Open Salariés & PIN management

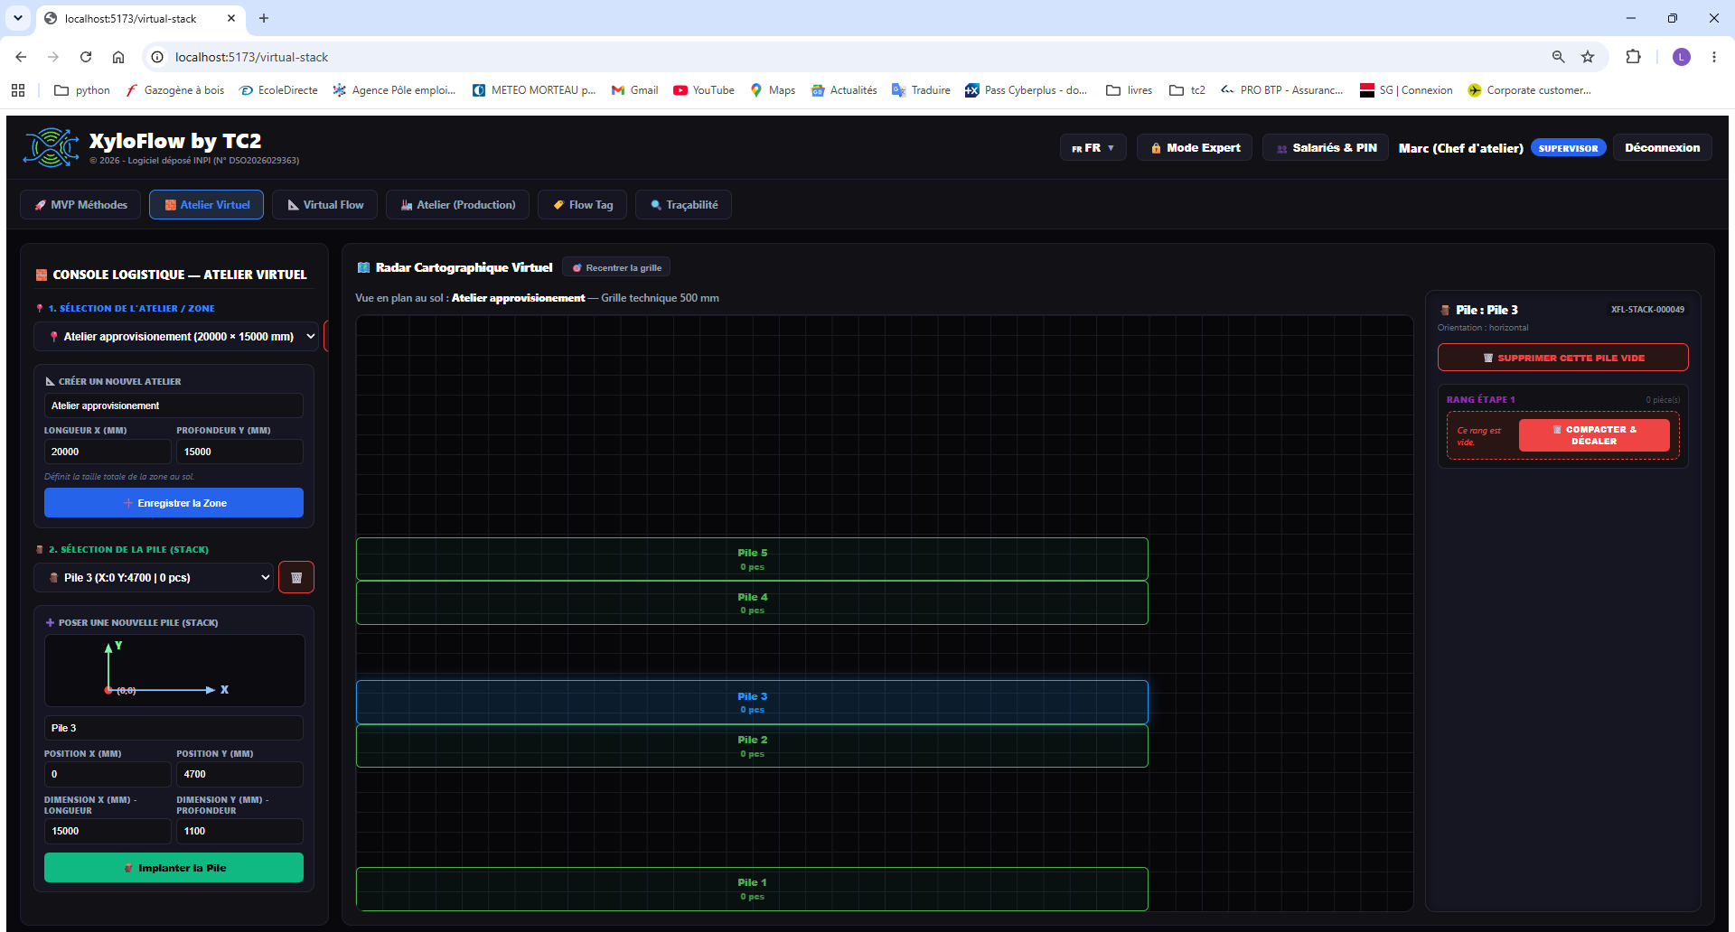click(1326, 148)
